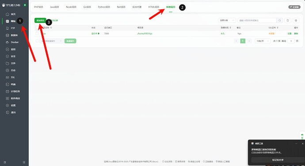Click the green 添加项目 button
The height and width of the screenshot is (166, 305).
click(x=40, y=20)
